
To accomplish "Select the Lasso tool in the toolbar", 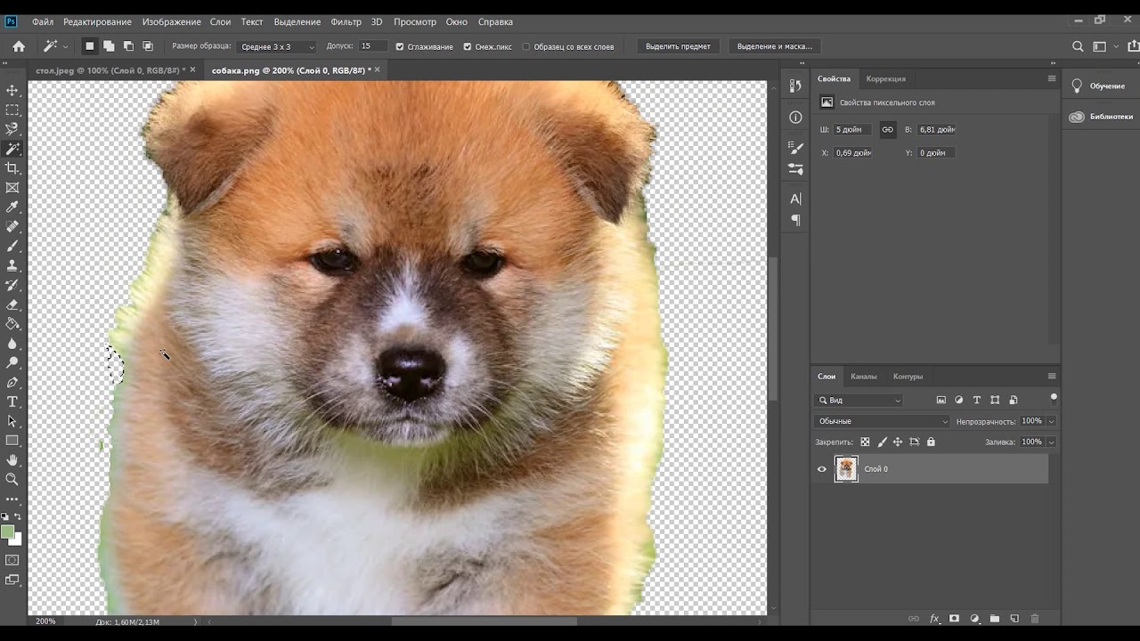I will 12,129.
